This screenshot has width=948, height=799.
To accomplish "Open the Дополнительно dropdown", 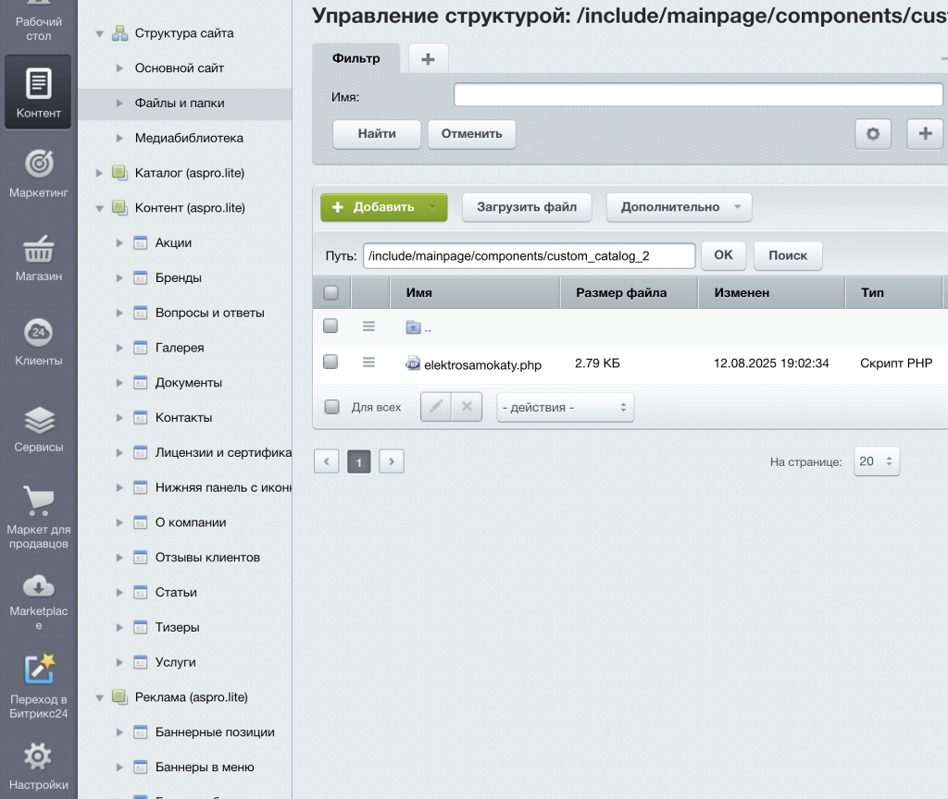I will (x=679, y=206).
